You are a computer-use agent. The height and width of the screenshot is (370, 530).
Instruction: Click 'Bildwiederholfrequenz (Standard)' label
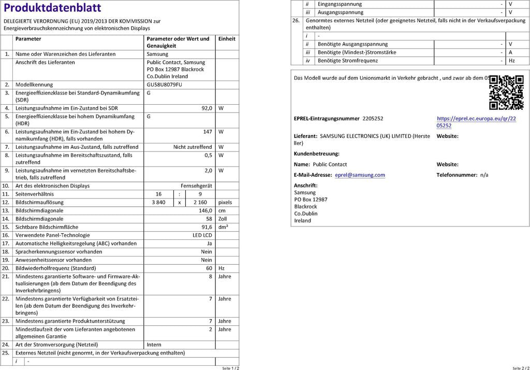55,268
